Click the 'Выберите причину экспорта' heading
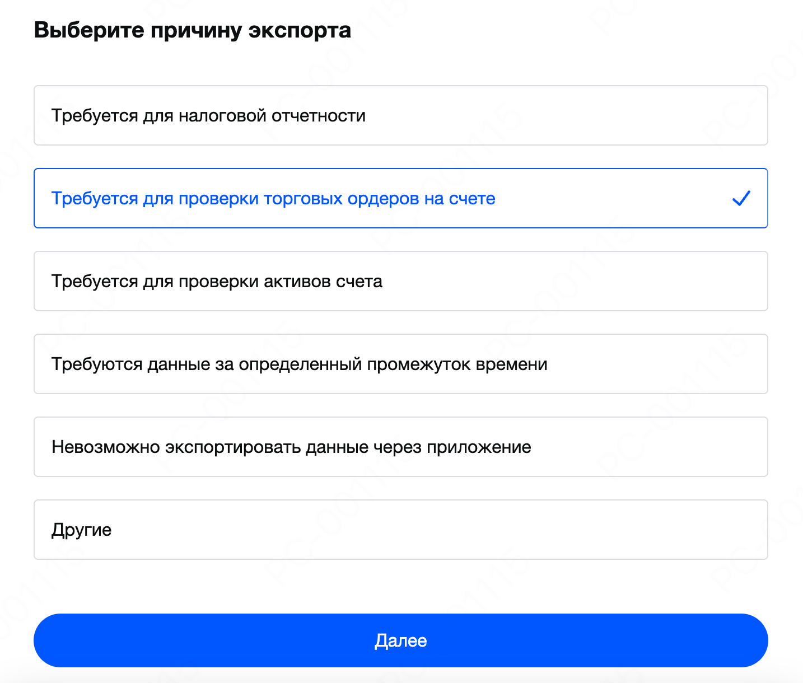The height and width of the screenshot is (683, 803). (x=193, y=30)
